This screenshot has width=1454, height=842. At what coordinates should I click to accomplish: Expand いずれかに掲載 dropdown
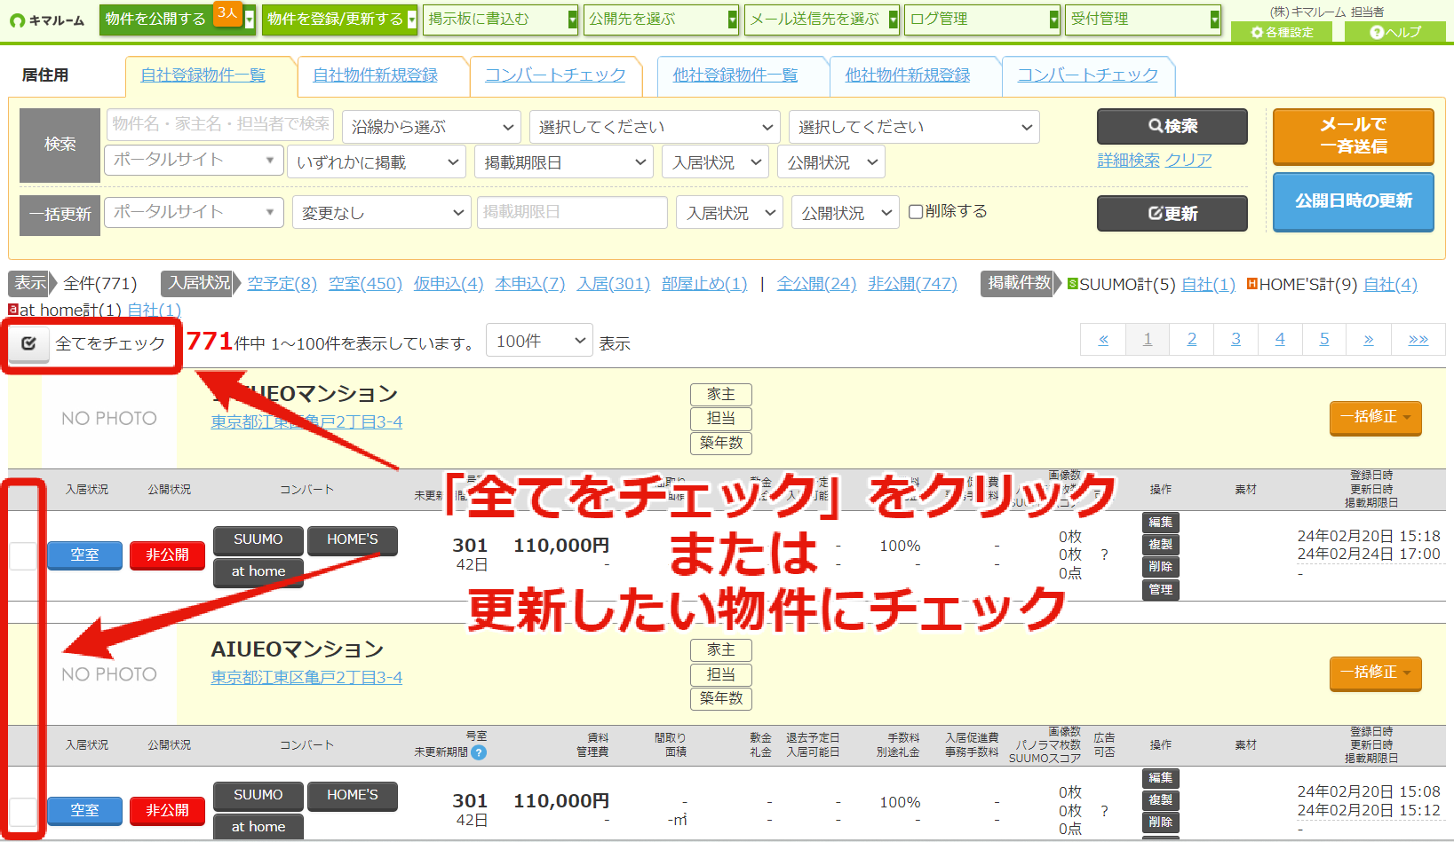[377, 162]
